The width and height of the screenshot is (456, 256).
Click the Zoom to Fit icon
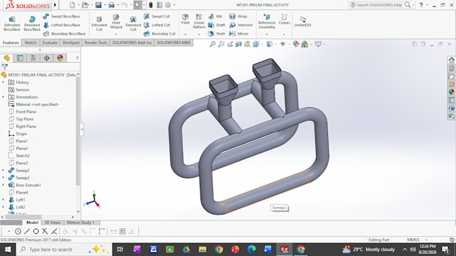tap(213, 44)
